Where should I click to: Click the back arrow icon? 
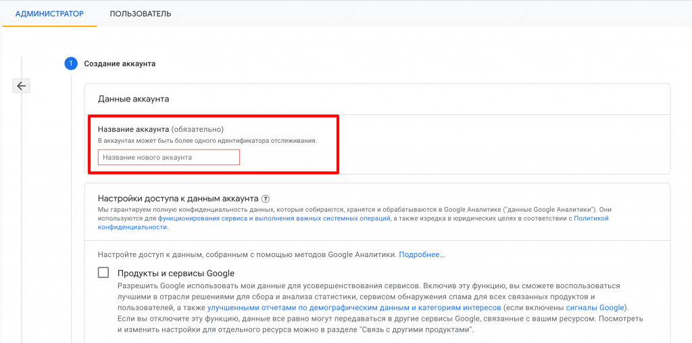tap(21, 86)
